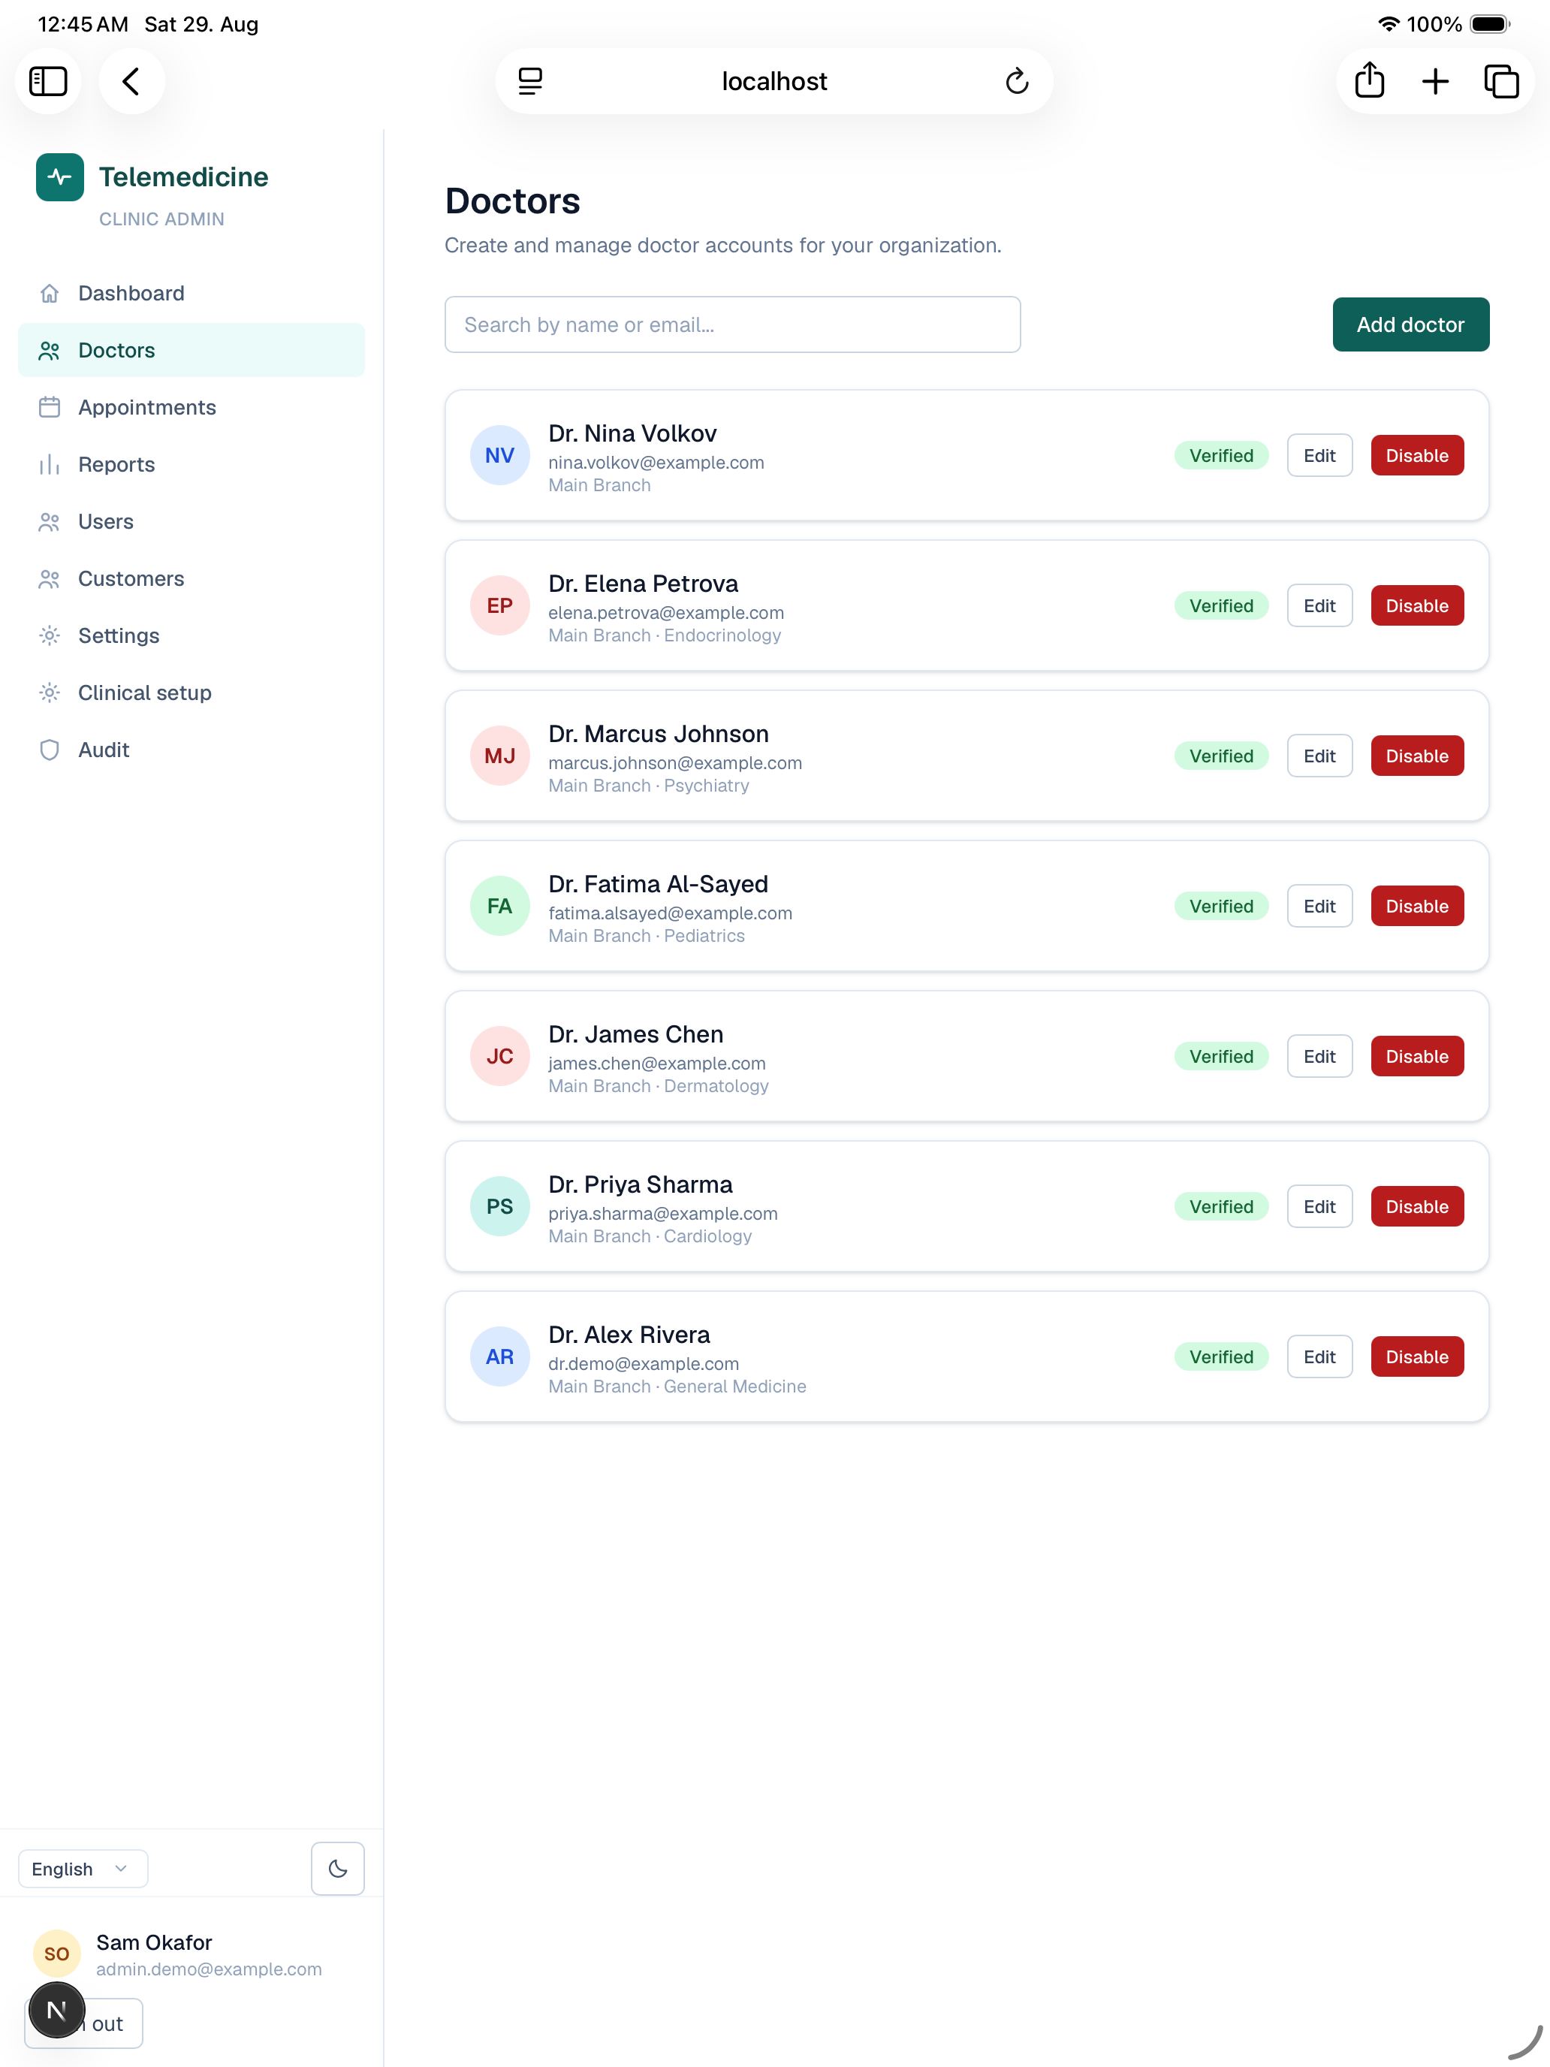
Task: Disable Dr. Fatima Al-Sayed
Action: coord(1416,907)
